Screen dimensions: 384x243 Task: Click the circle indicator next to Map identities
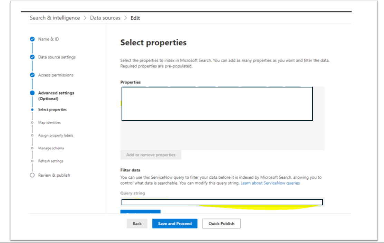32,122
